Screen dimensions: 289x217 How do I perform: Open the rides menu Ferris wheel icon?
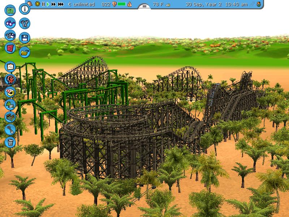[10, 79]
